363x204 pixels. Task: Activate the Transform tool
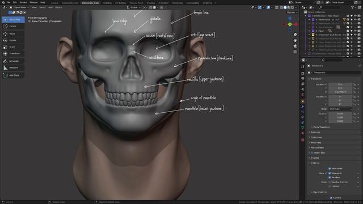pos(13,53)
